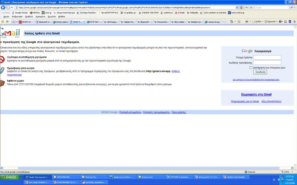Click the browser Back arrow button

point(3,8)
